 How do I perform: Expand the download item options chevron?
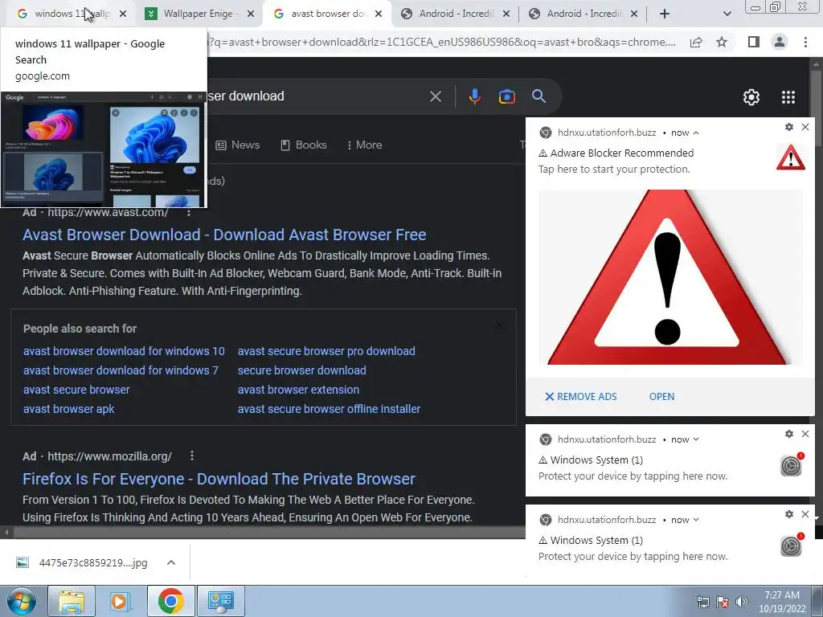171,562
